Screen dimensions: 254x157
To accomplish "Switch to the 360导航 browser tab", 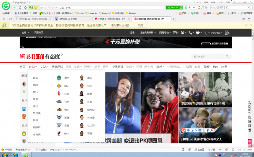I will (x=33, y=19).
